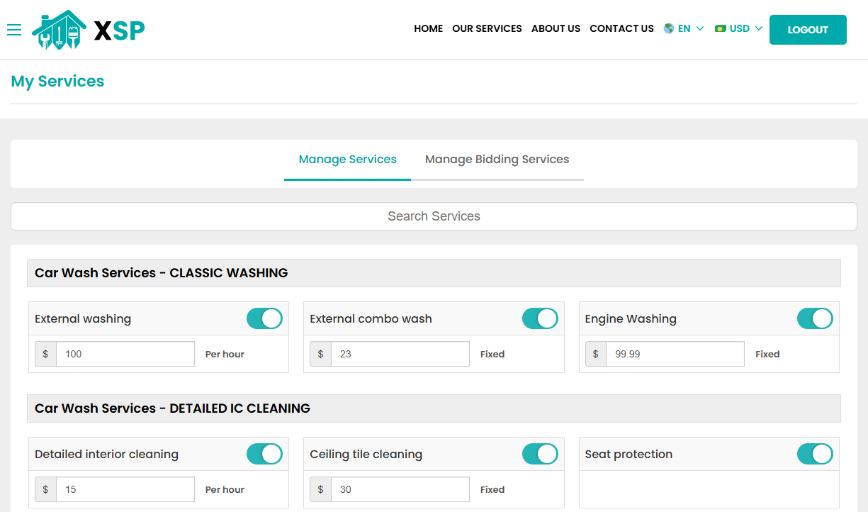Toggle off the Engine Washing service
Screen dimensions: 868x512
[x=815, y=318]
